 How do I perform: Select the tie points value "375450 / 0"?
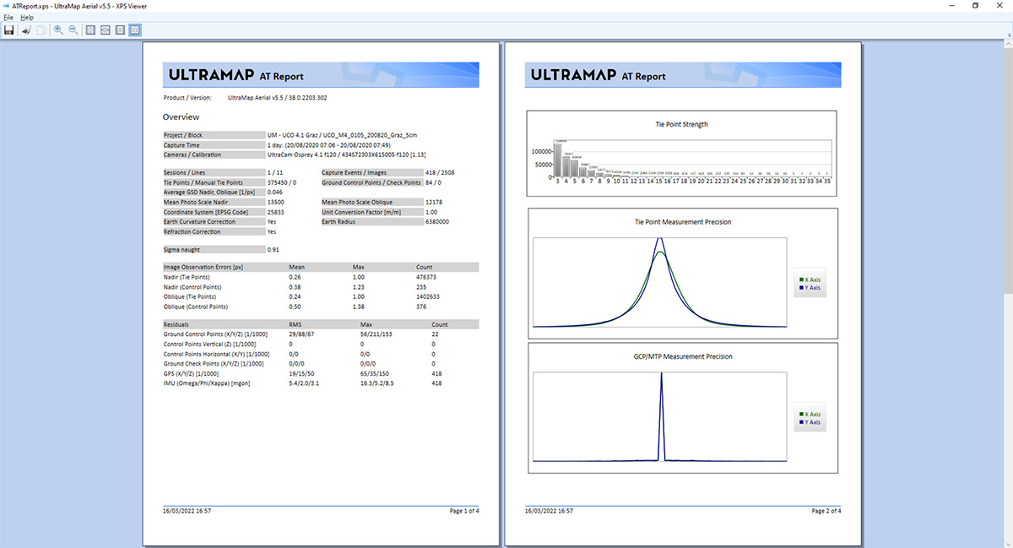point(282,182)
